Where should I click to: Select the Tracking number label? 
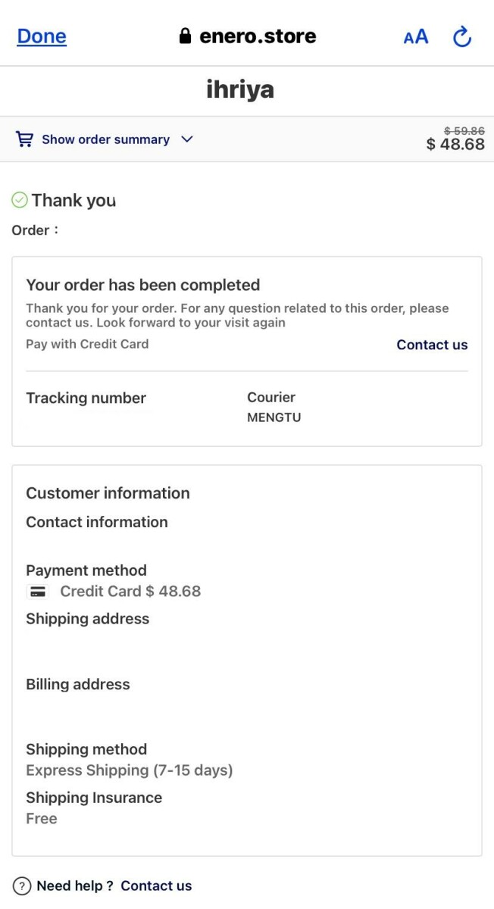tap(86, 398)
